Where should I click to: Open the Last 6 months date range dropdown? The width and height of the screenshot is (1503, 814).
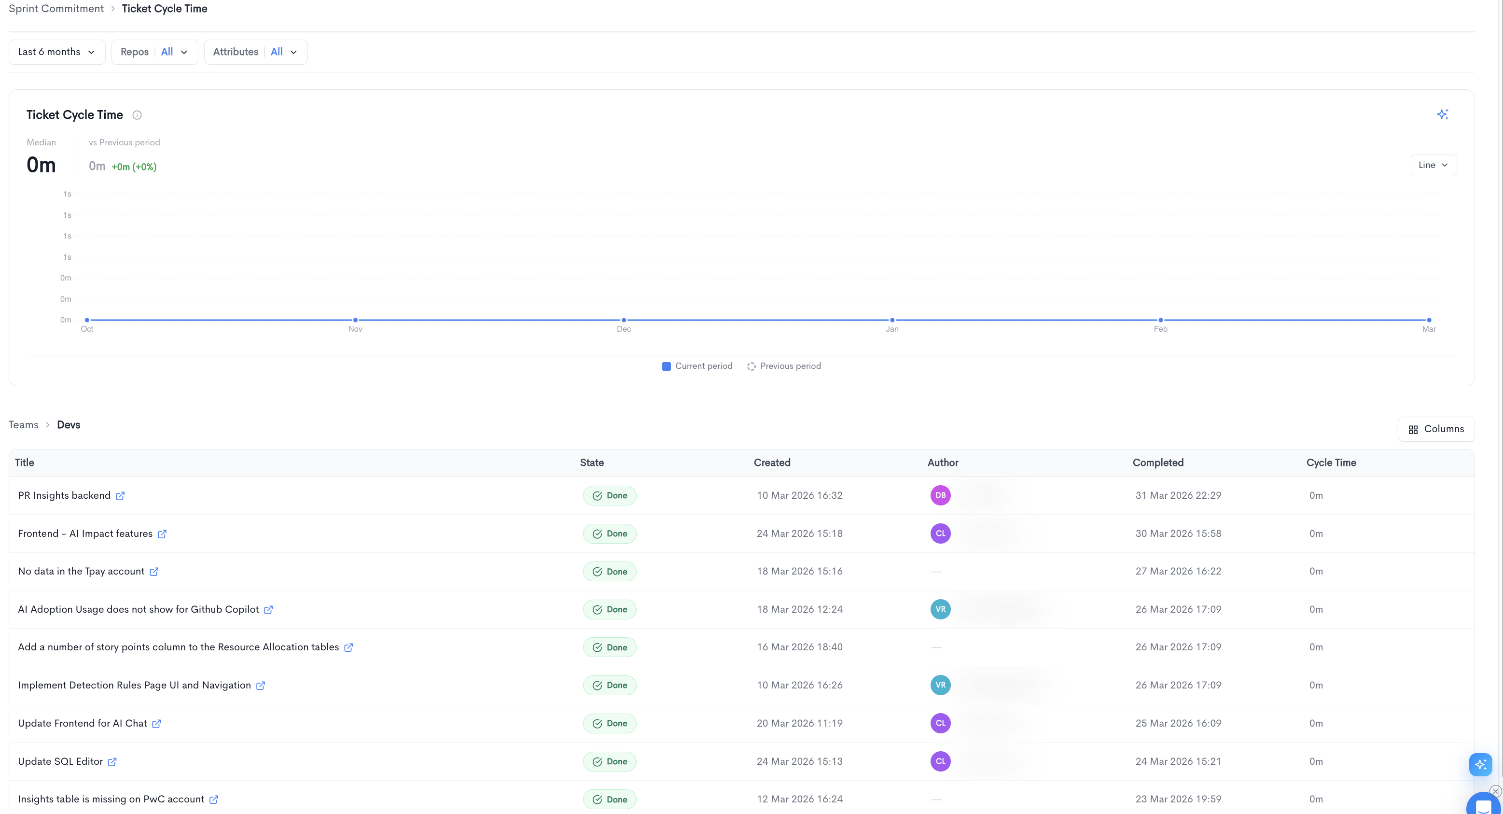pos(56,52)
